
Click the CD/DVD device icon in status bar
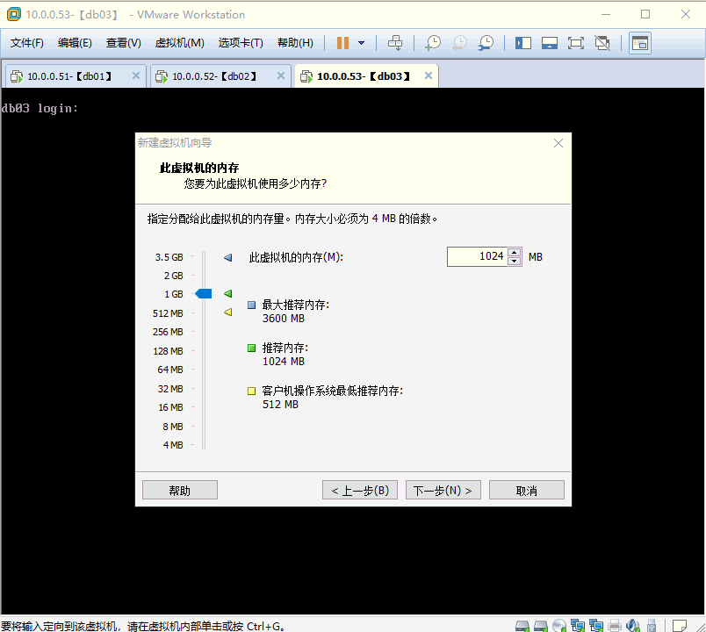(559, 624)
